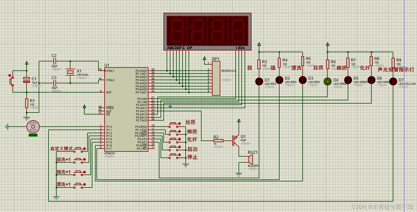Select the R3 resistor above D1

[x=259, y=64]
